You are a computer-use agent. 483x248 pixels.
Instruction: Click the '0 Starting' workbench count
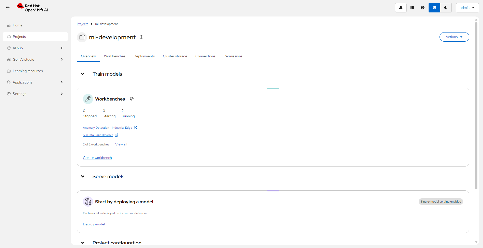tap(109, 113)
